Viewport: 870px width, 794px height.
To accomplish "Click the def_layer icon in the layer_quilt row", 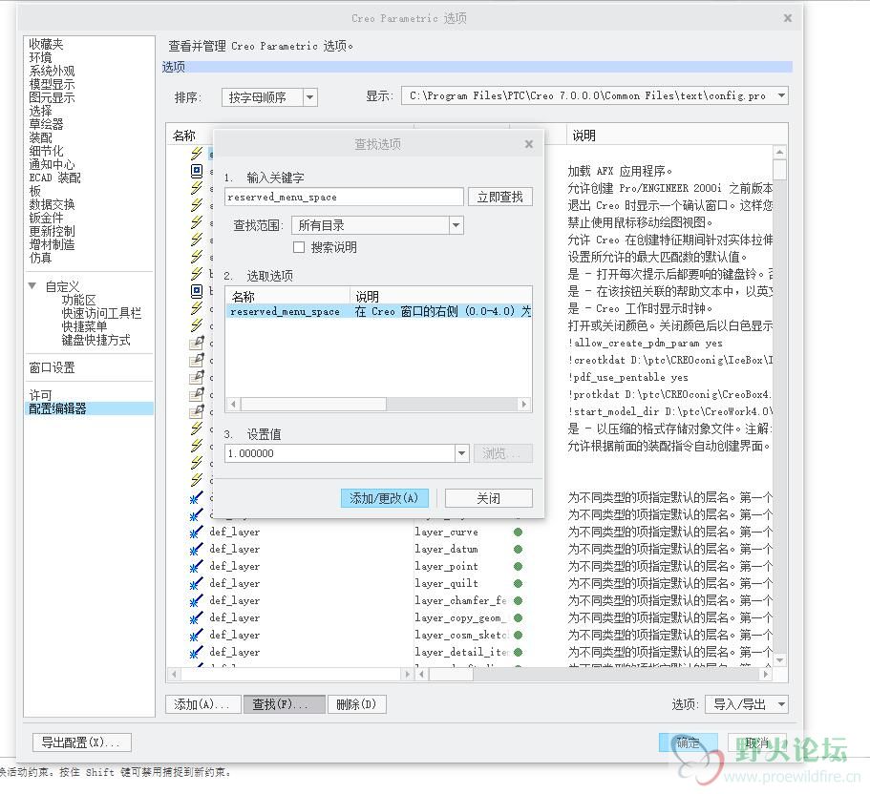I will [x=196, y=584].
